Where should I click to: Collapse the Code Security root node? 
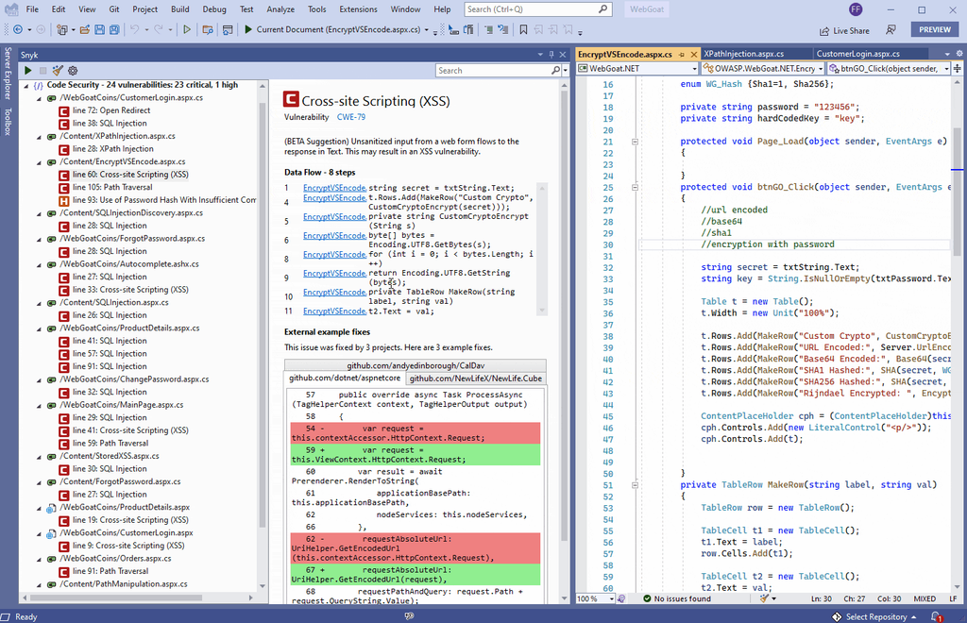tap(26, 86)
